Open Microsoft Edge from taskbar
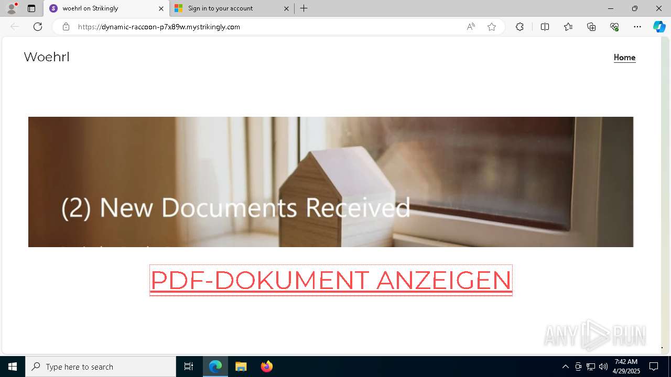 (215, 367)
